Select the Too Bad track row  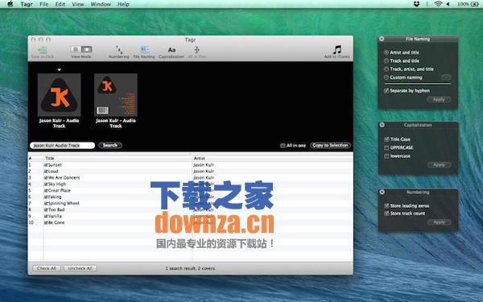(x=190, y=209)
